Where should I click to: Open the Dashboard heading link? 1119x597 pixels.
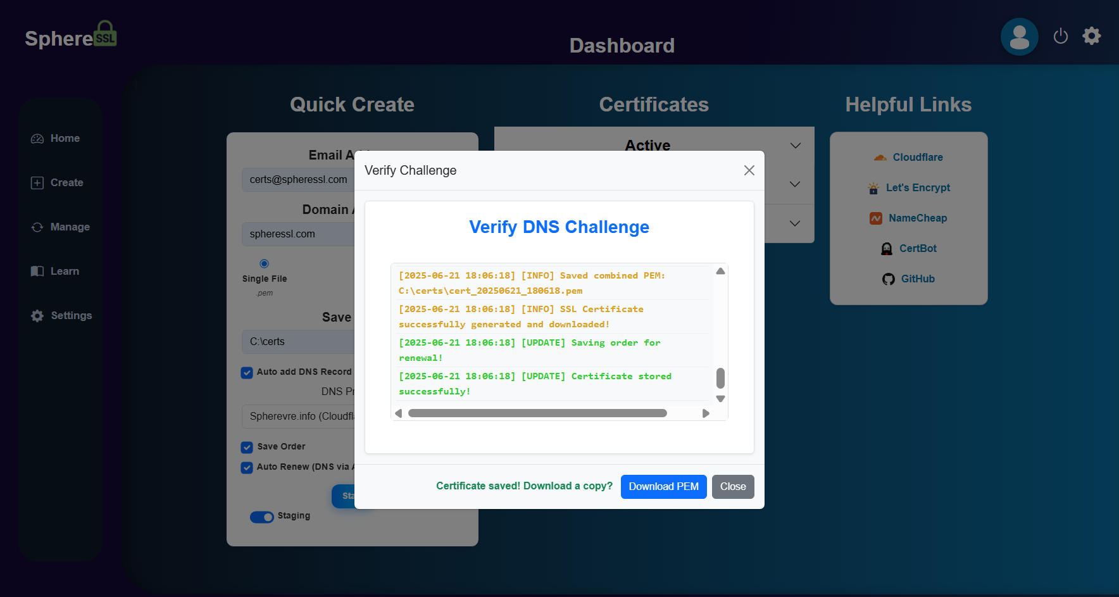pyautogui.click(x=622, y=45)
